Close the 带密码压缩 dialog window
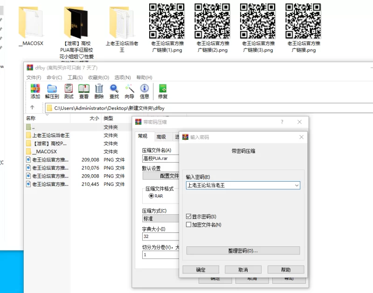This screenshot has height=293, width=373. pyautogui.click(x=299, y=122)
